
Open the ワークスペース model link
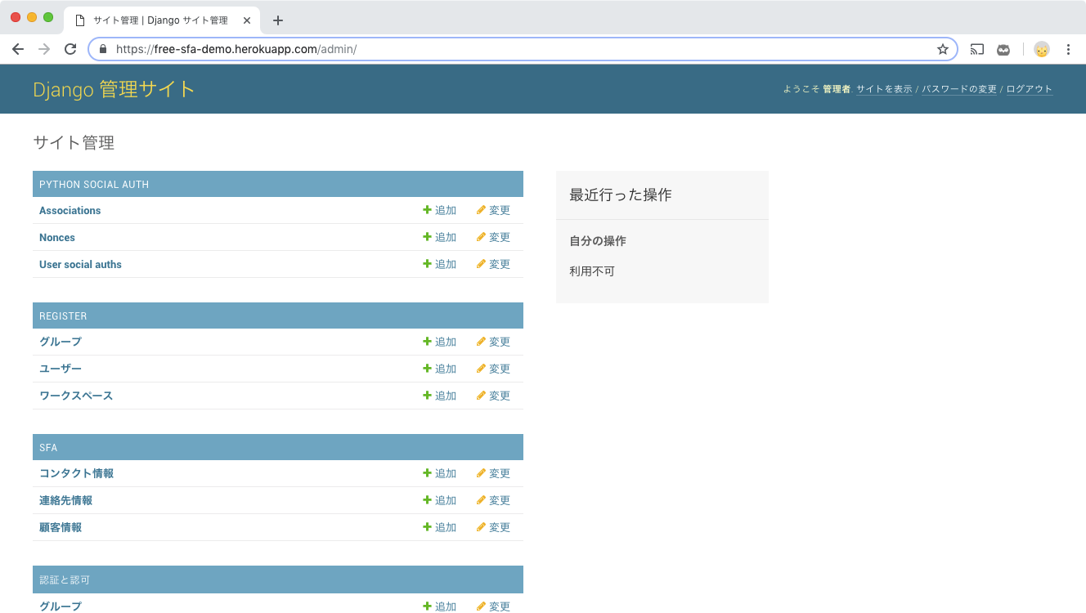76,396
